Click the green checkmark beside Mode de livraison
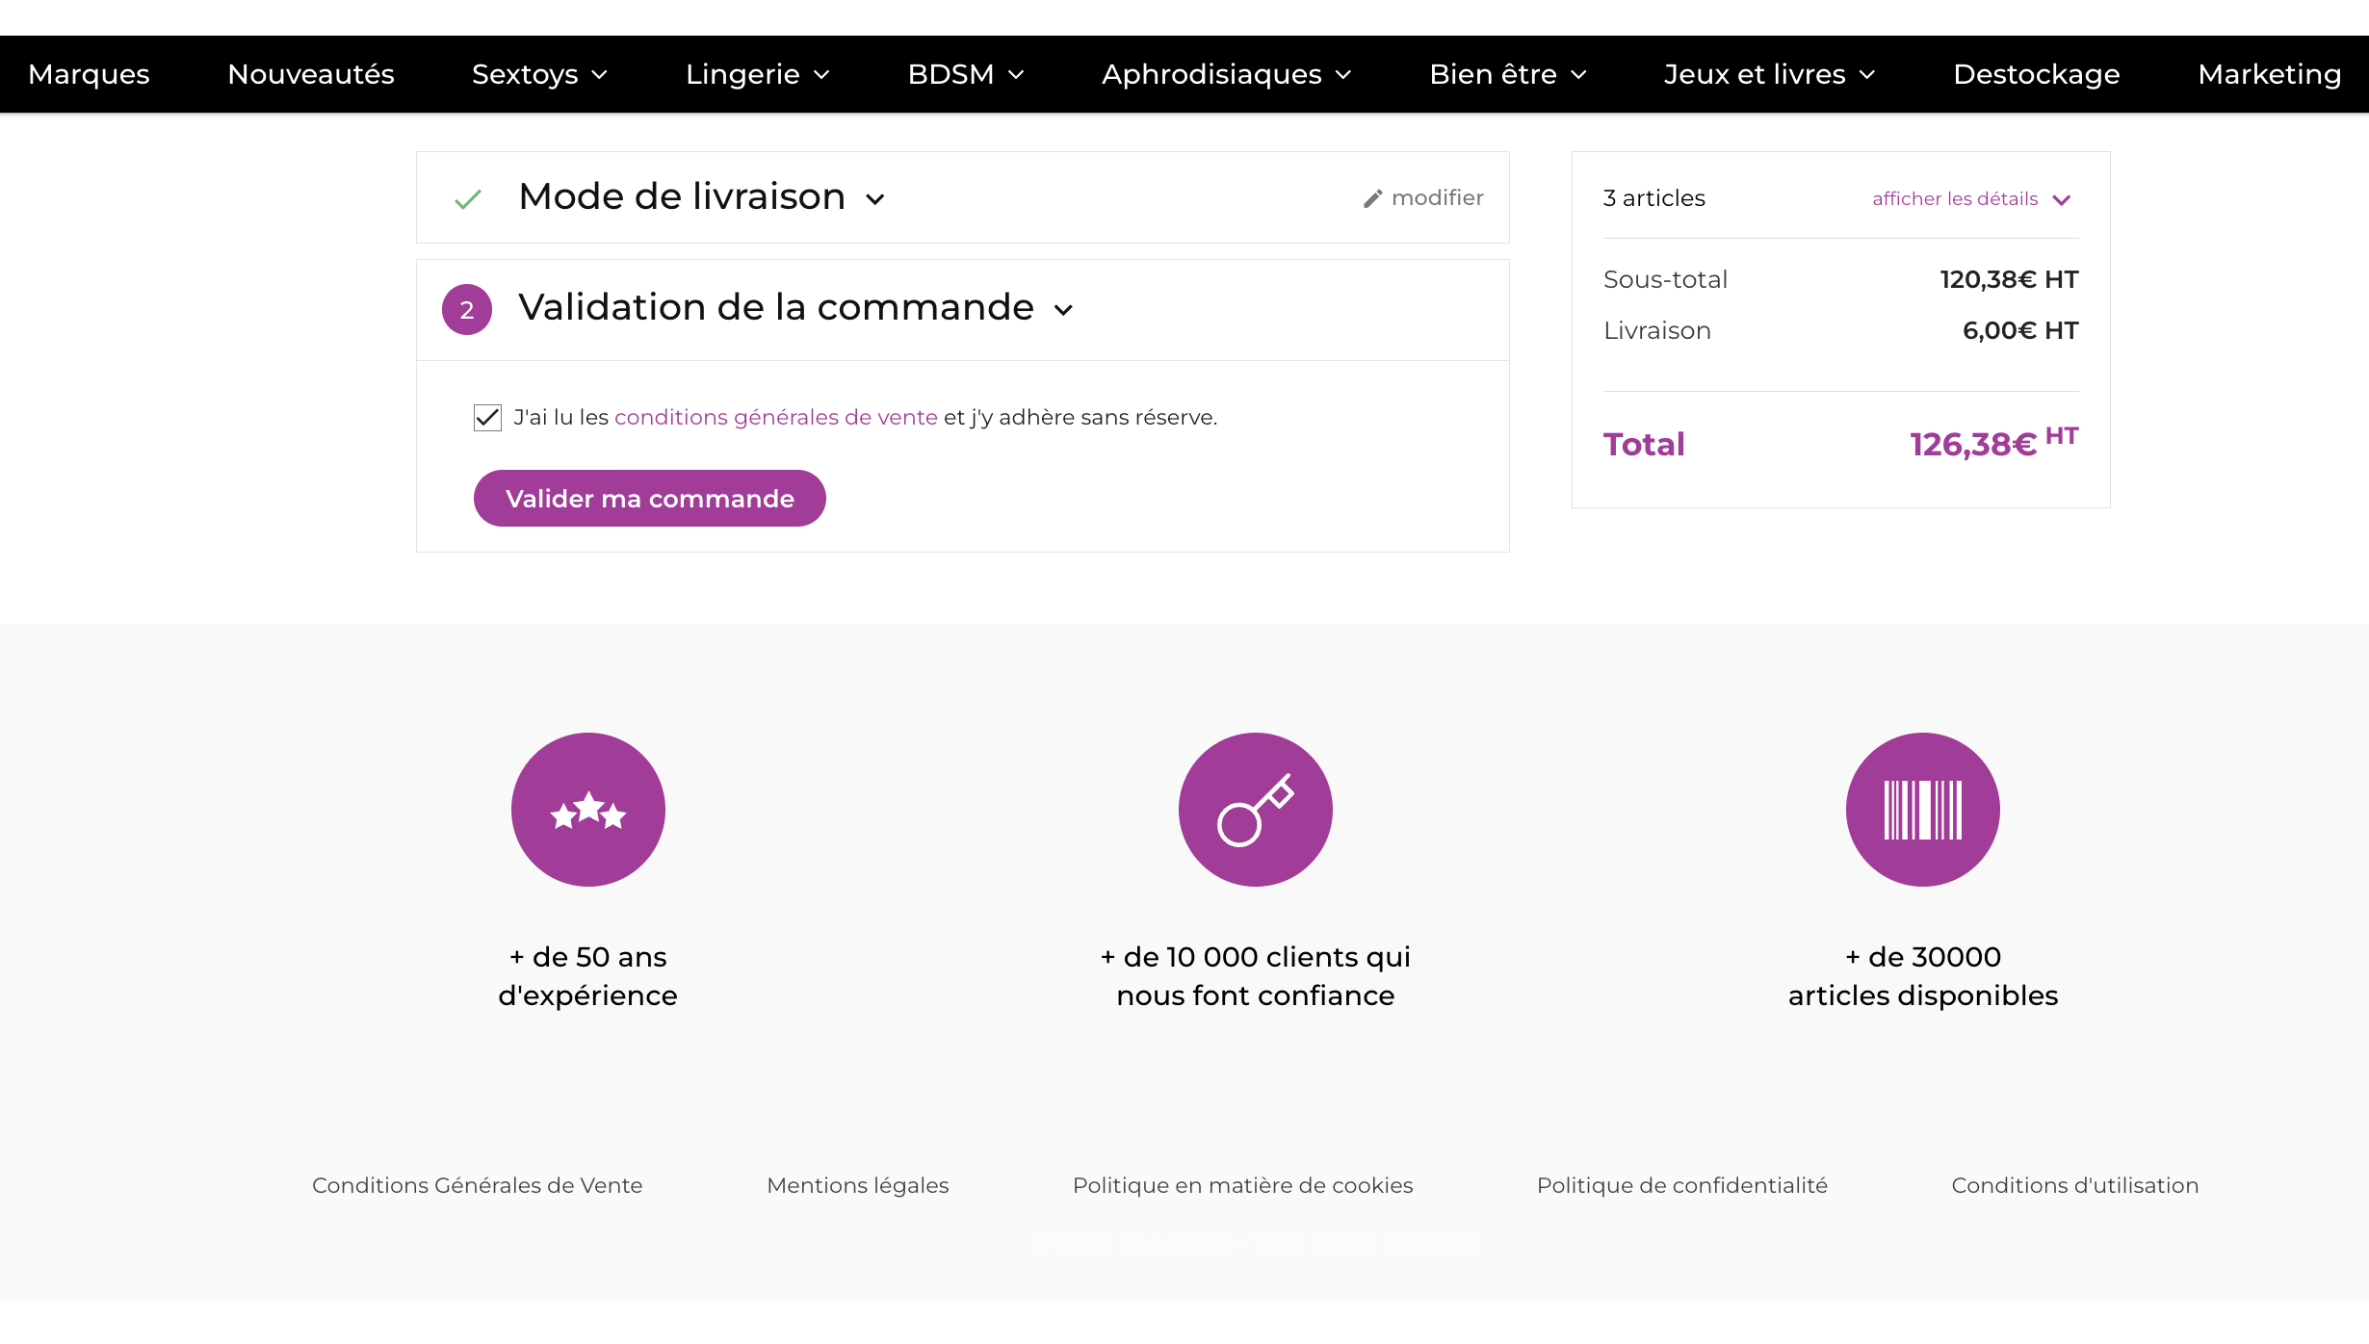The width and height of the screenshot is (2369, 1344). click(x=468, y=199)
